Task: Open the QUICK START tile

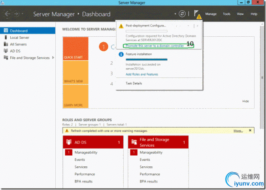Action: [75, 49]
